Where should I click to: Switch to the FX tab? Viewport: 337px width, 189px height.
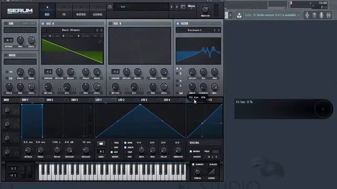point(64,10)
